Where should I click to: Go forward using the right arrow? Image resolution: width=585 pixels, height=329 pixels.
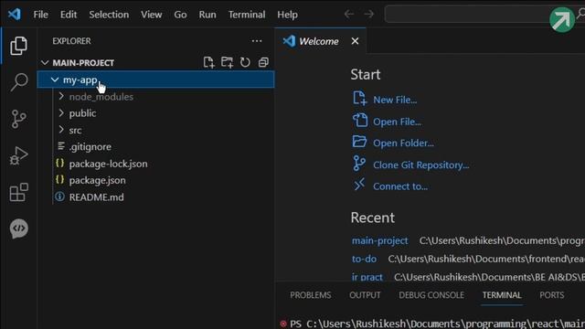click(369, 15)
